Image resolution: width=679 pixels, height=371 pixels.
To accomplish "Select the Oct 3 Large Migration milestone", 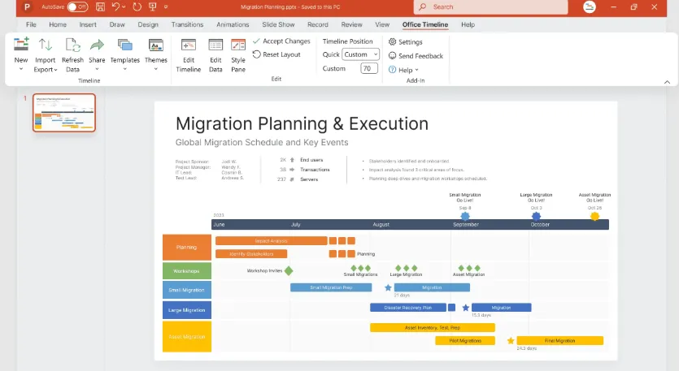I will 536,216.
